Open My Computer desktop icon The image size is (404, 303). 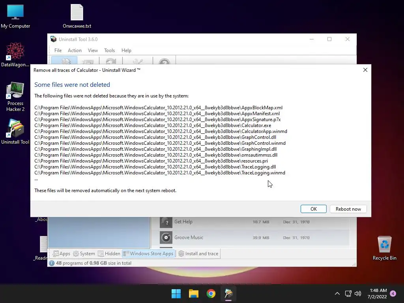15,16
